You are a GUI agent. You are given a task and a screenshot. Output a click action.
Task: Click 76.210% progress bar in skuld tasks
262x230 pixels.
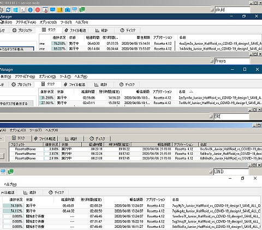tap(59, 44)
